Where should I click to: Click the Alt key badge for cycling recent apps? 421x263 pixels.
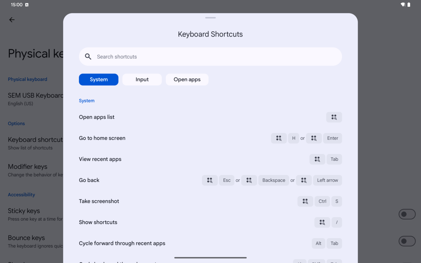point(318,243)
